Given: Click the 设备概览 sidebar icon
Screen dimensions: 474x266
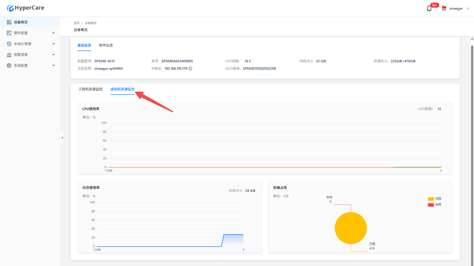Looking at the screenshot, I should pos(9,22).
